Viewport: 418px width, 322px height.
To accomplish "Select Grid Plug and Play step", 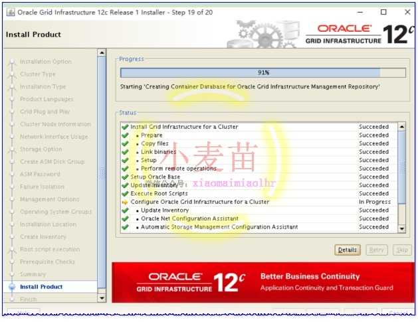I will click(x=45, y=112).
